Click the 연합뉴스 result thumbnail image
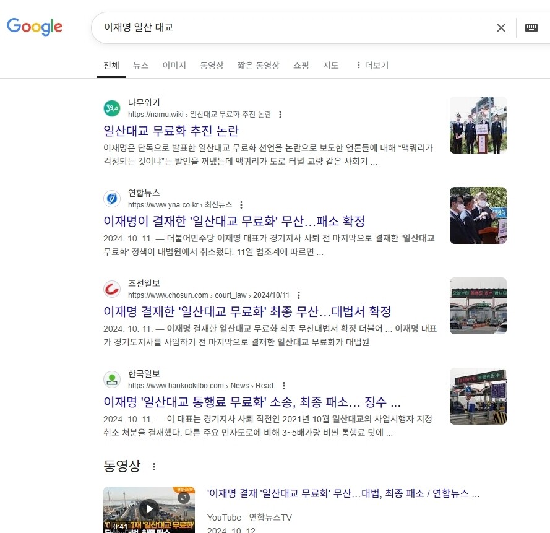 (x=478, y=215)
